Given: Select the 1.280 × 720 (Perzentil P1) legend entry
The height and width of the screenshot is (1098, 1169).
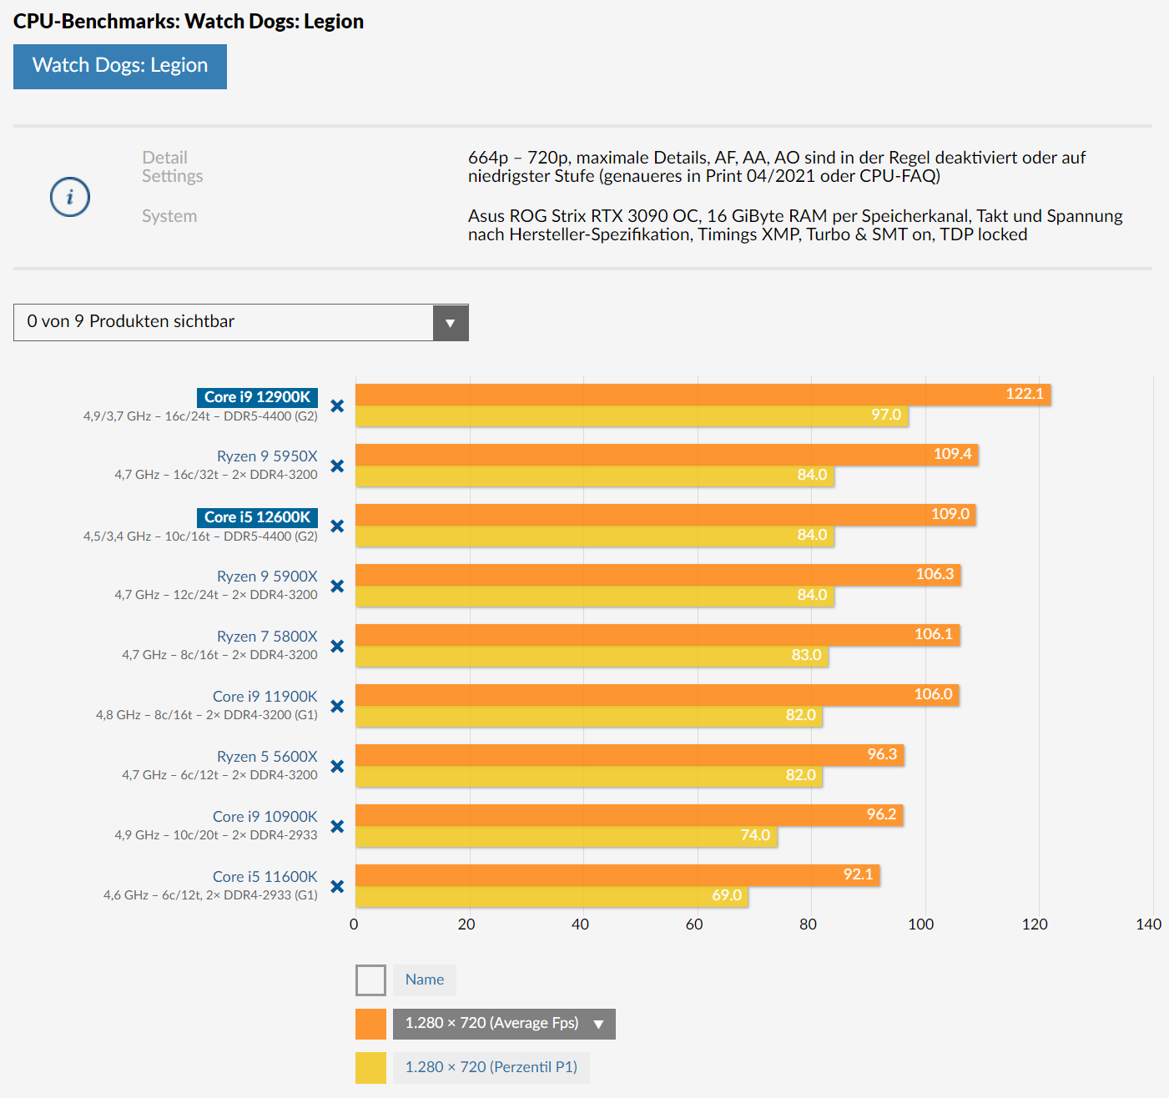Looking at the screenshot, I should coord(491,1068).
